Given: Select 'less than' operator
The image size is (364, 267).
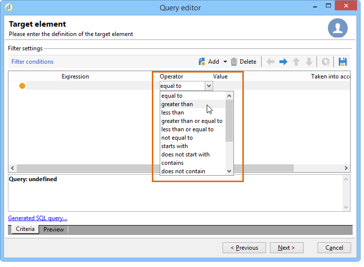Looking at the screenshot, I should [193, 113].
